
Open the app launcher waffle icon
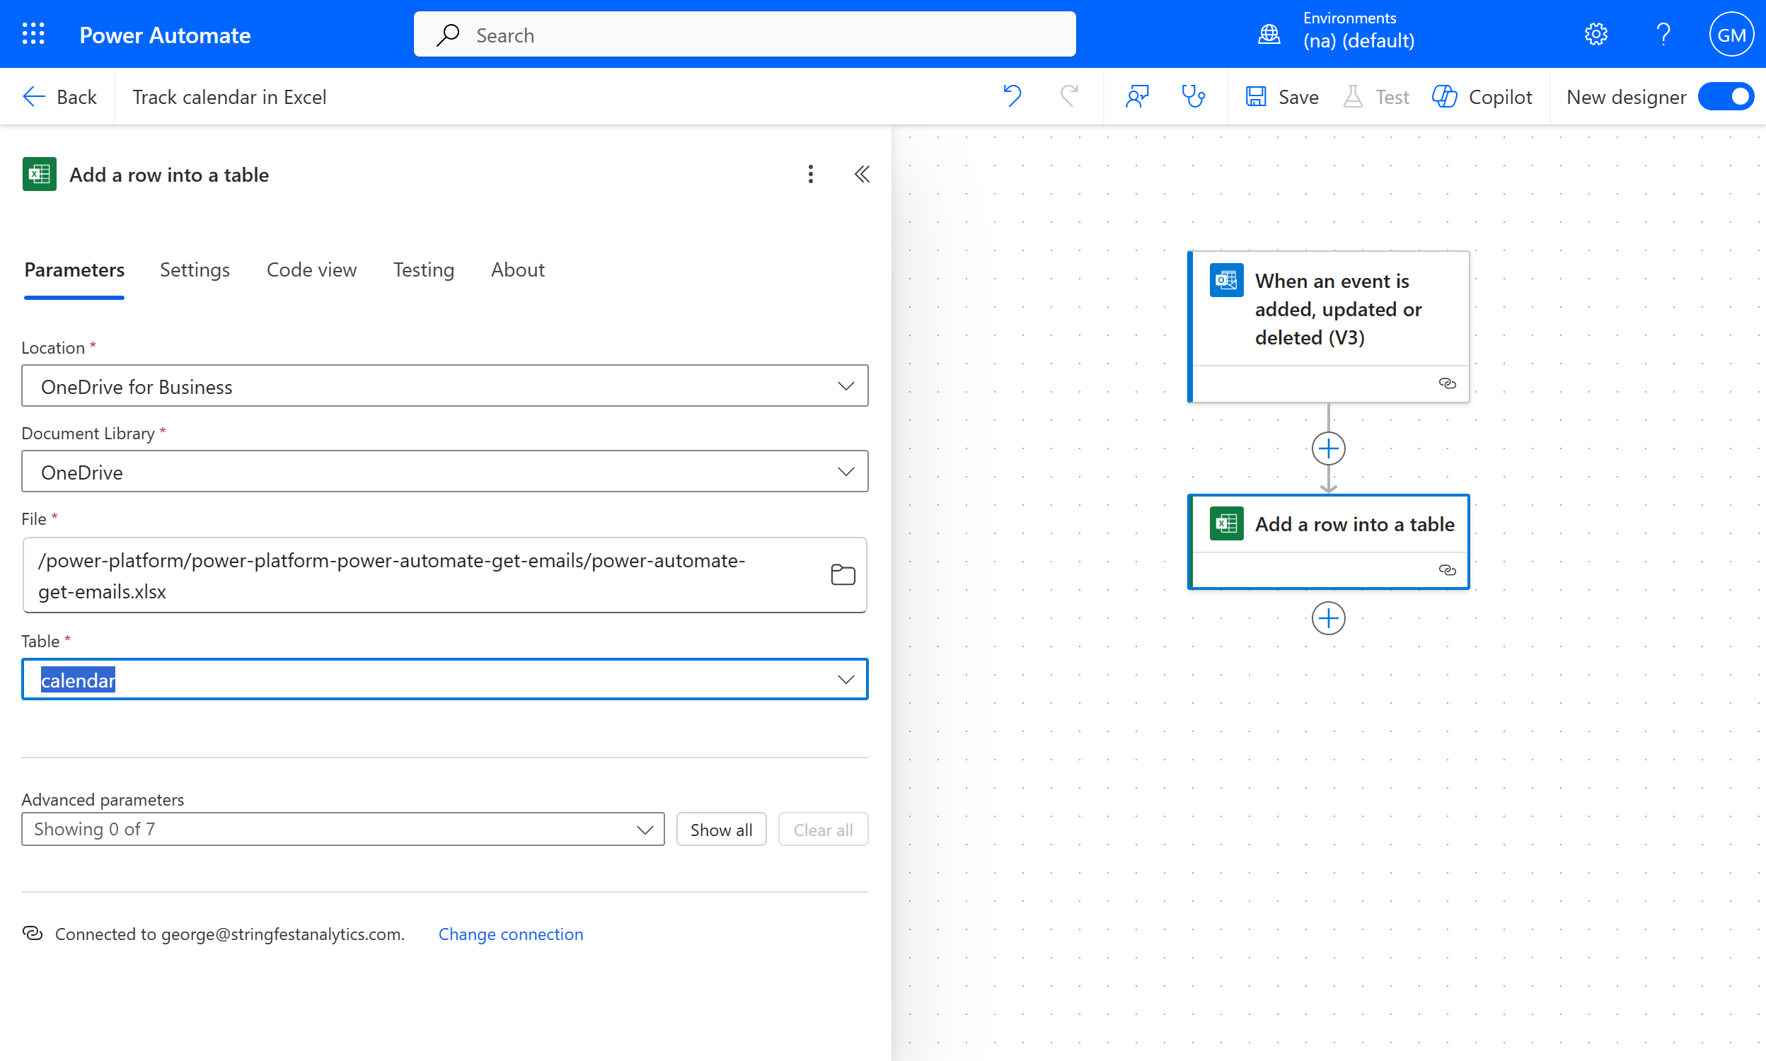point(33,35)
